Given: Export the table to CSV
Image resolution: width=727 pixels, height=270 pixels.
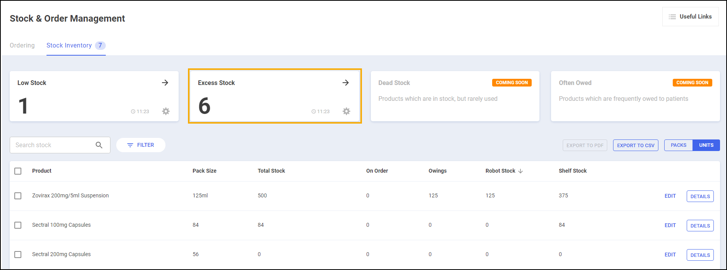Looking at the screenshot, I should click(x=636, y=145).
